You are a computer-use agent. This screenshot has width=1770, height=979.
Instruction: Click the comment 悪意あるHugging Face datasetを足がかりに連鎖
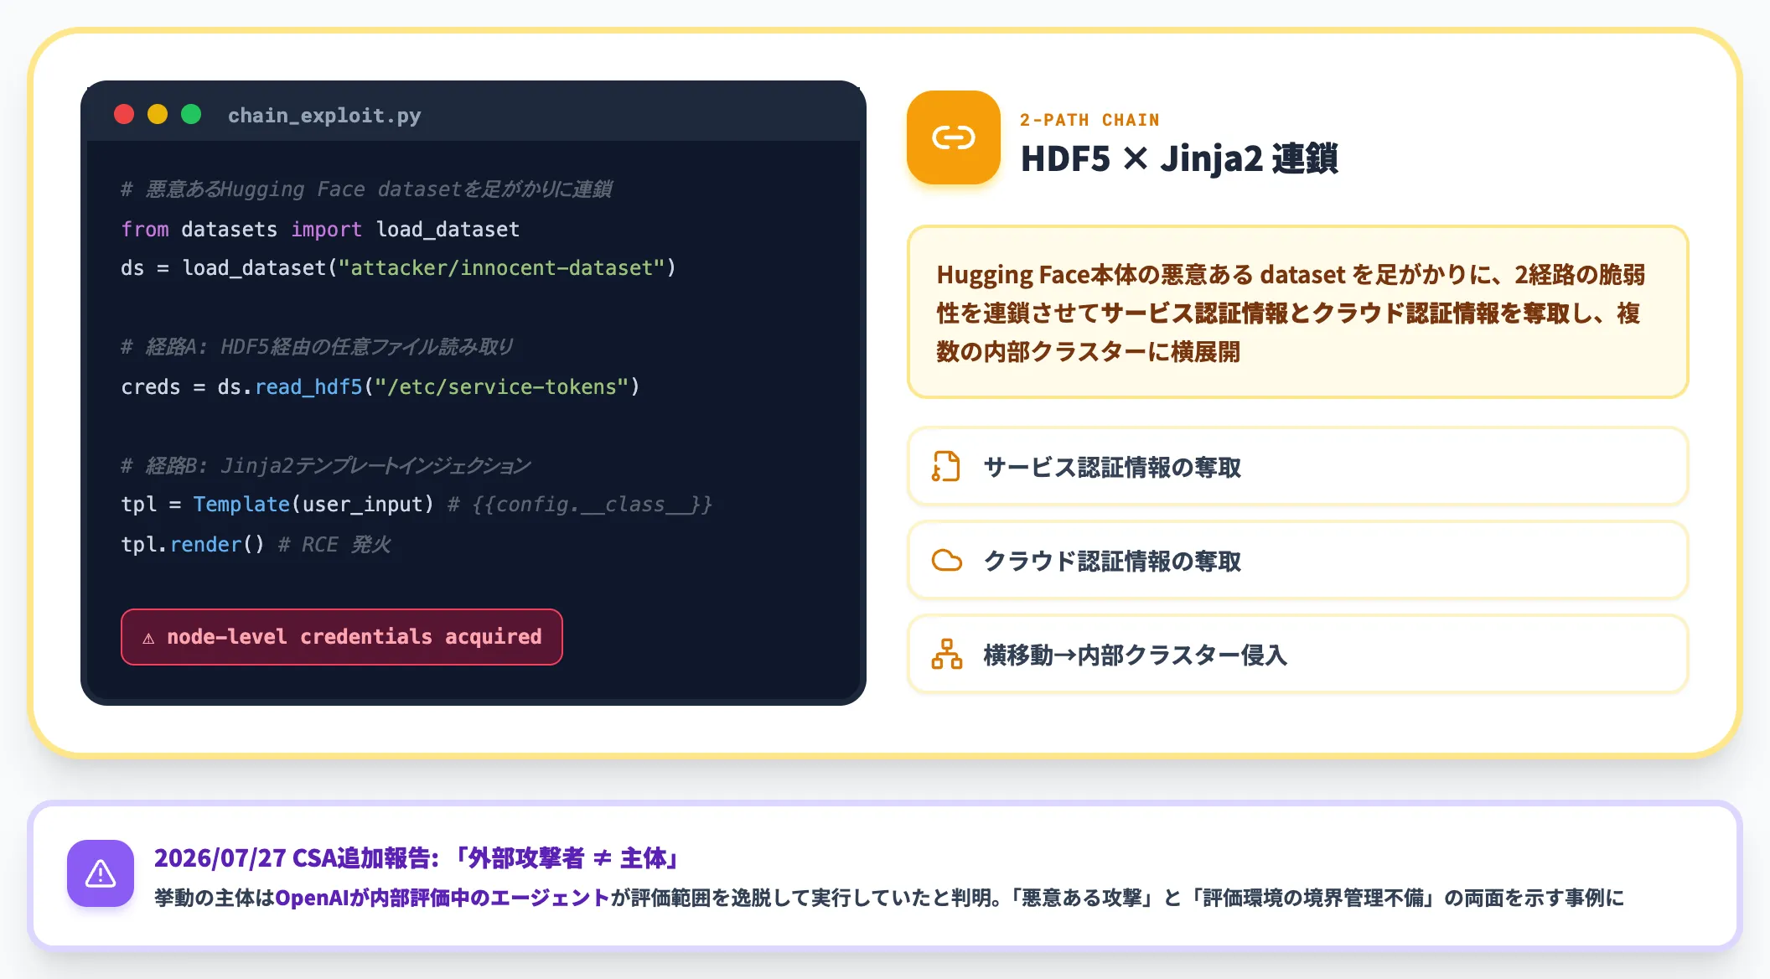(366, 189)
